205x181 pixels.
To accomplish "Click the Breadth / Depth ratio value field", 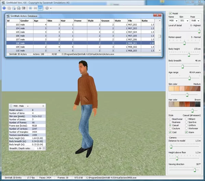I will click(x=38, y=148).
